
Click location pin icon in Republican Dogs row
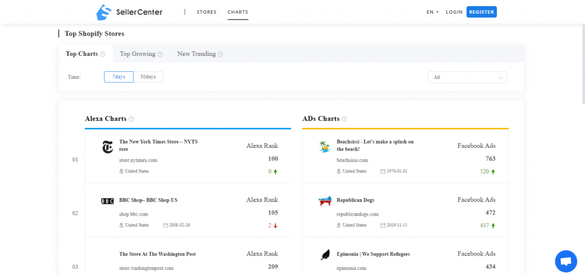tap(339, 225)
